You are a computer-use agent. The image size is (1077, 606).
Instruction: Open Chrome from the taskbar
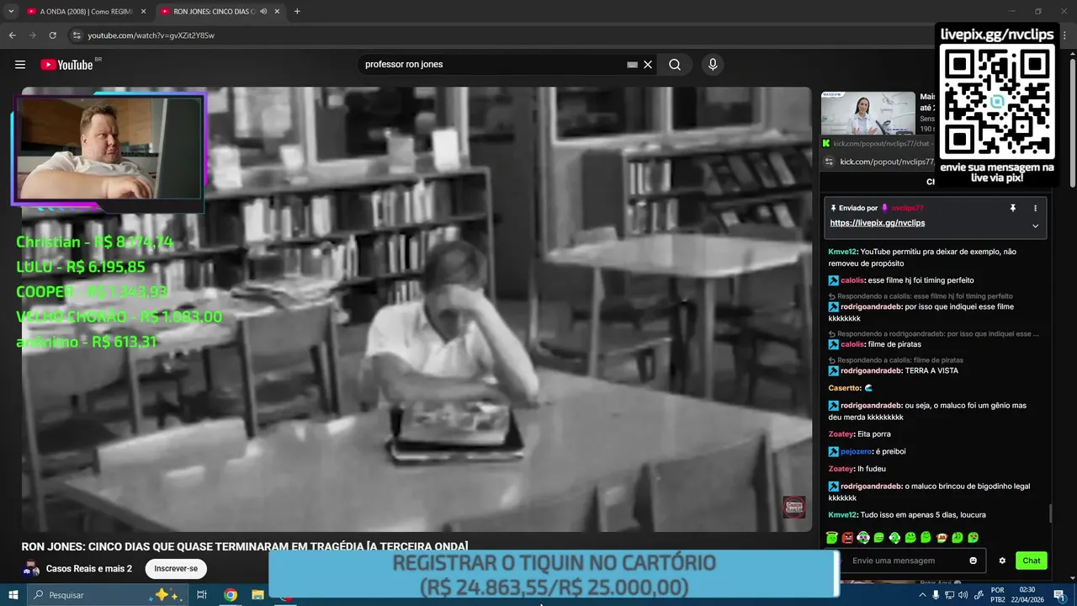231,595
